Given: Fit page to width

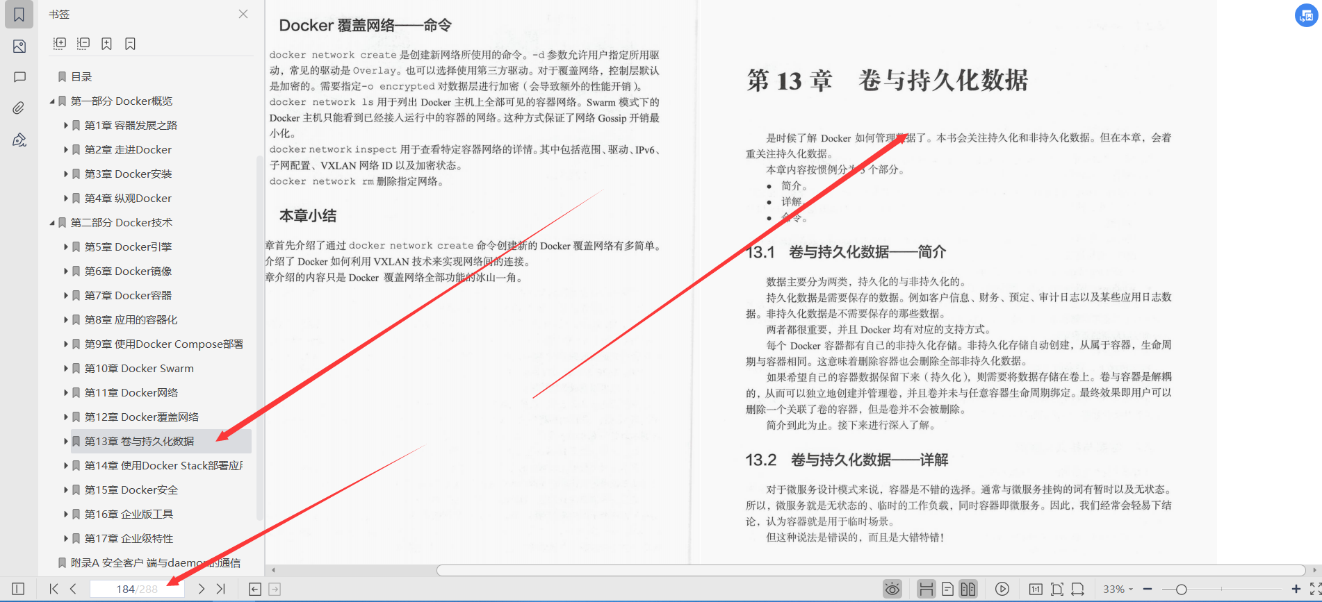Looking at the screenshot, I should pos(1078,589).
